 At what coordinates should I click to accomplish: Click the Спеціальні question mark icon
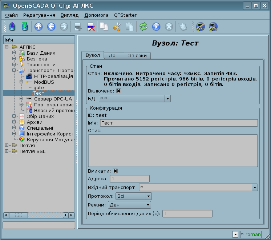pos(22,128)
